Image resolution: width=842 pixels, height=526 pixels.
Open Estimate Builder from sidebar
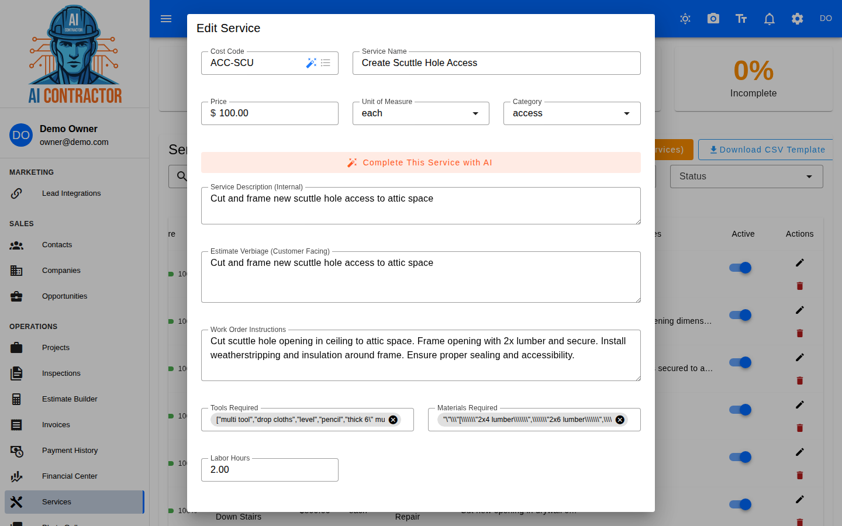74,399
